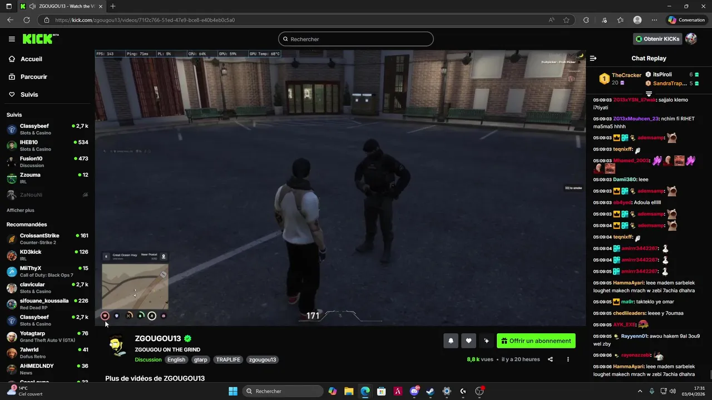Open followed channel Zzouma

pyautogui.click(x=47, y=178)
